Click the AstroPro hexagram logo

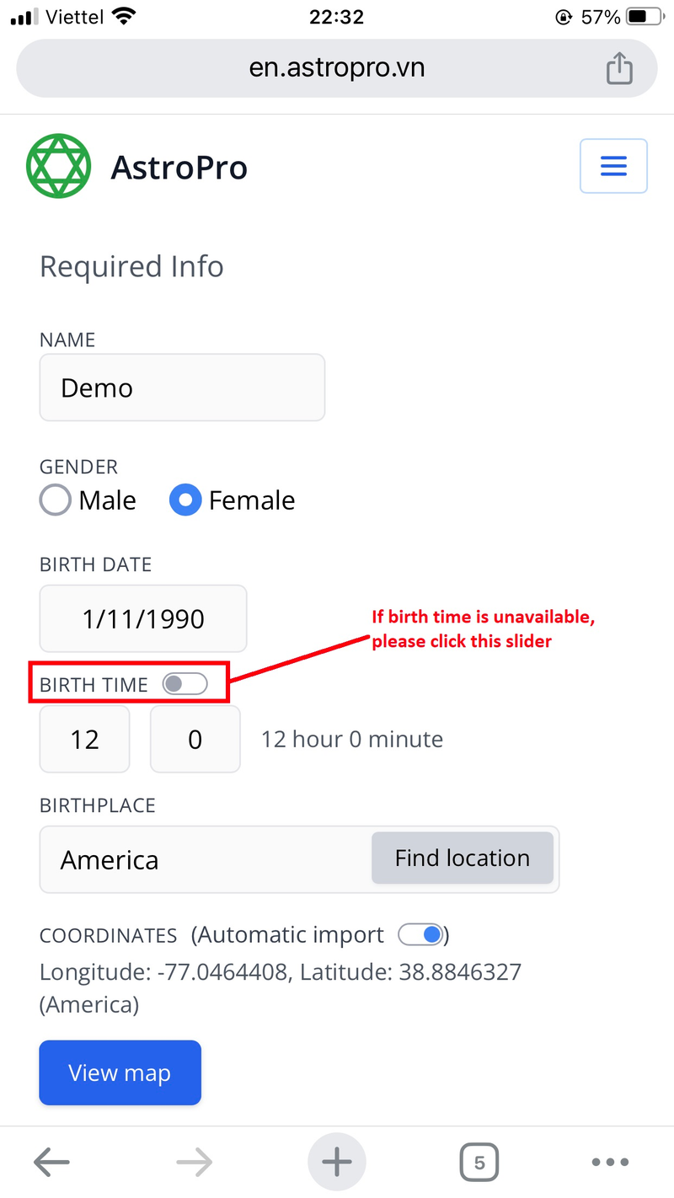pyautogui.click(x=58, y=166)
